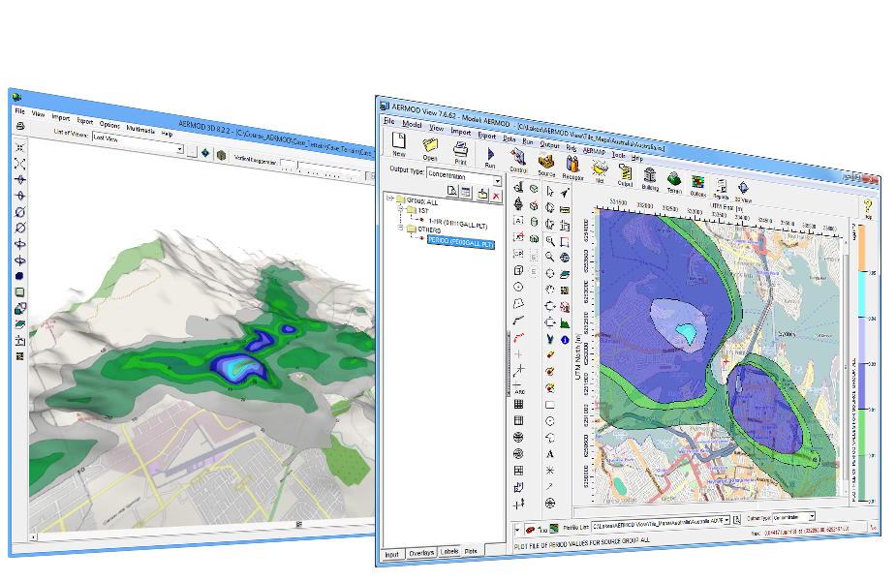
Task: Open the Multimedia menu in AERMOD 3D
Action: [140, 129]
